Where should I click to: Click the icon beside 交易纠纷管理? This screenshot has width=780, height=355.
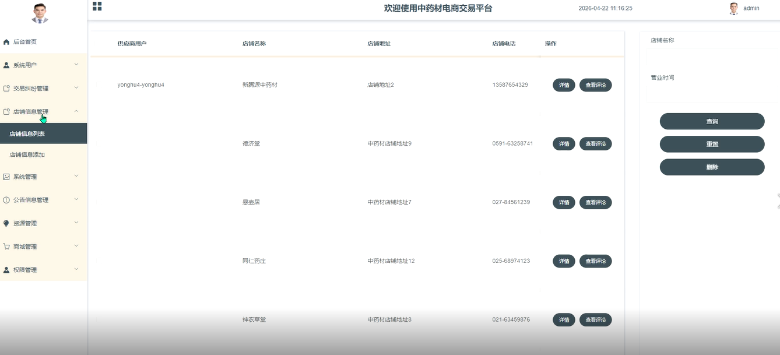pyautogui.click(x=6, y=89)
